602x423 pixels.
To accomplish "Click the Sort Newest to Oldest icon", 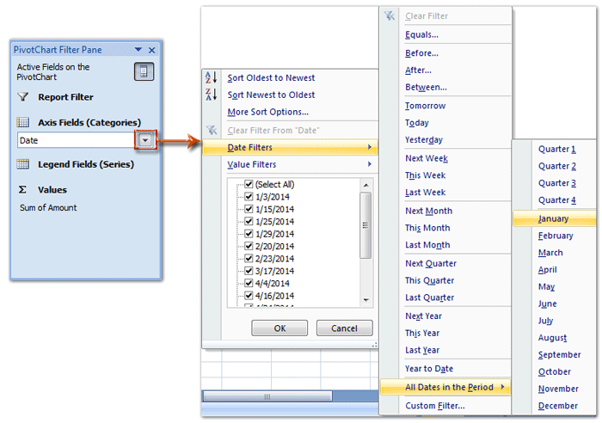I will pyautogui.click(x=212, y=95).
